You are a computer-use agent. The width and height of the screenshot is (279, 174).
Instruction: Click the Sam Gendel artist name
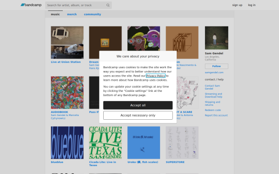214,53
